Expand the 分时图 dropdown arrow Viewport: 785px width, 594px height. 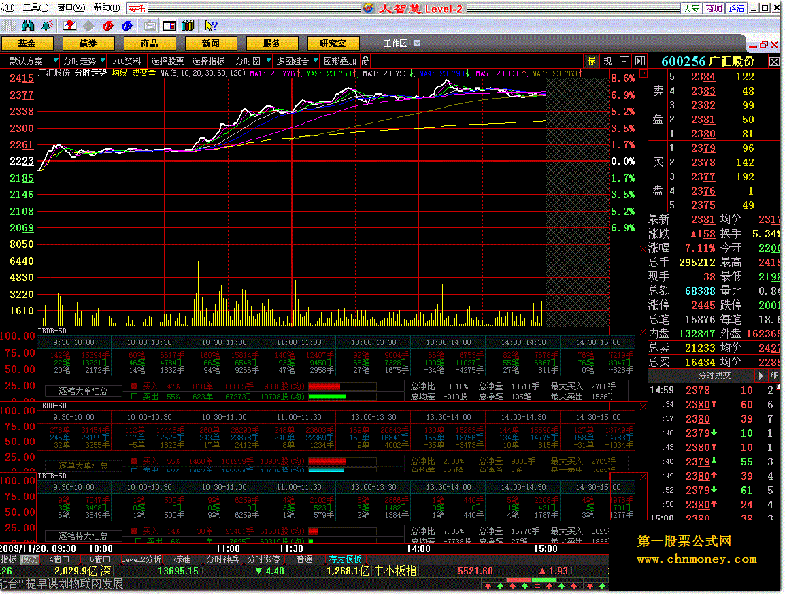click(x=268, y=61)
